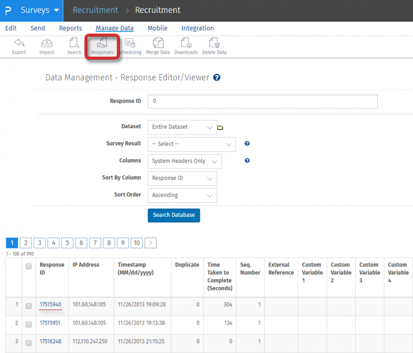Open the Reports menu tab

coord(70,28)
